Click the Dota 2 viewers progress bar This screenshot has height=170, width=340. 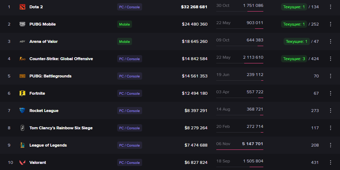tap(239, 11)
